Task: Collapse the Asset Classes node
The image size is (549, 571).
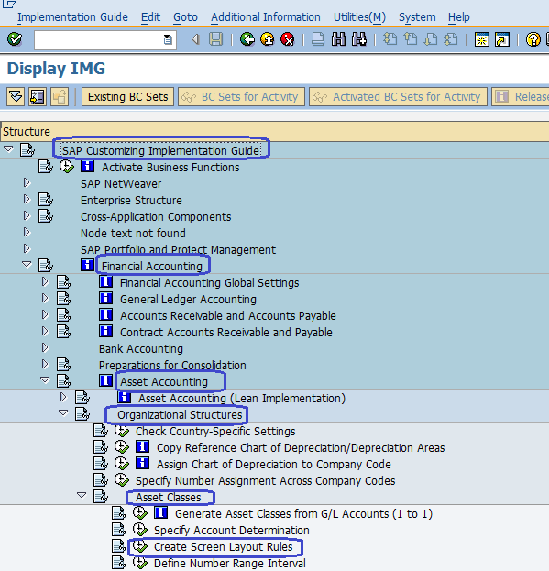Action: (82, 496)
